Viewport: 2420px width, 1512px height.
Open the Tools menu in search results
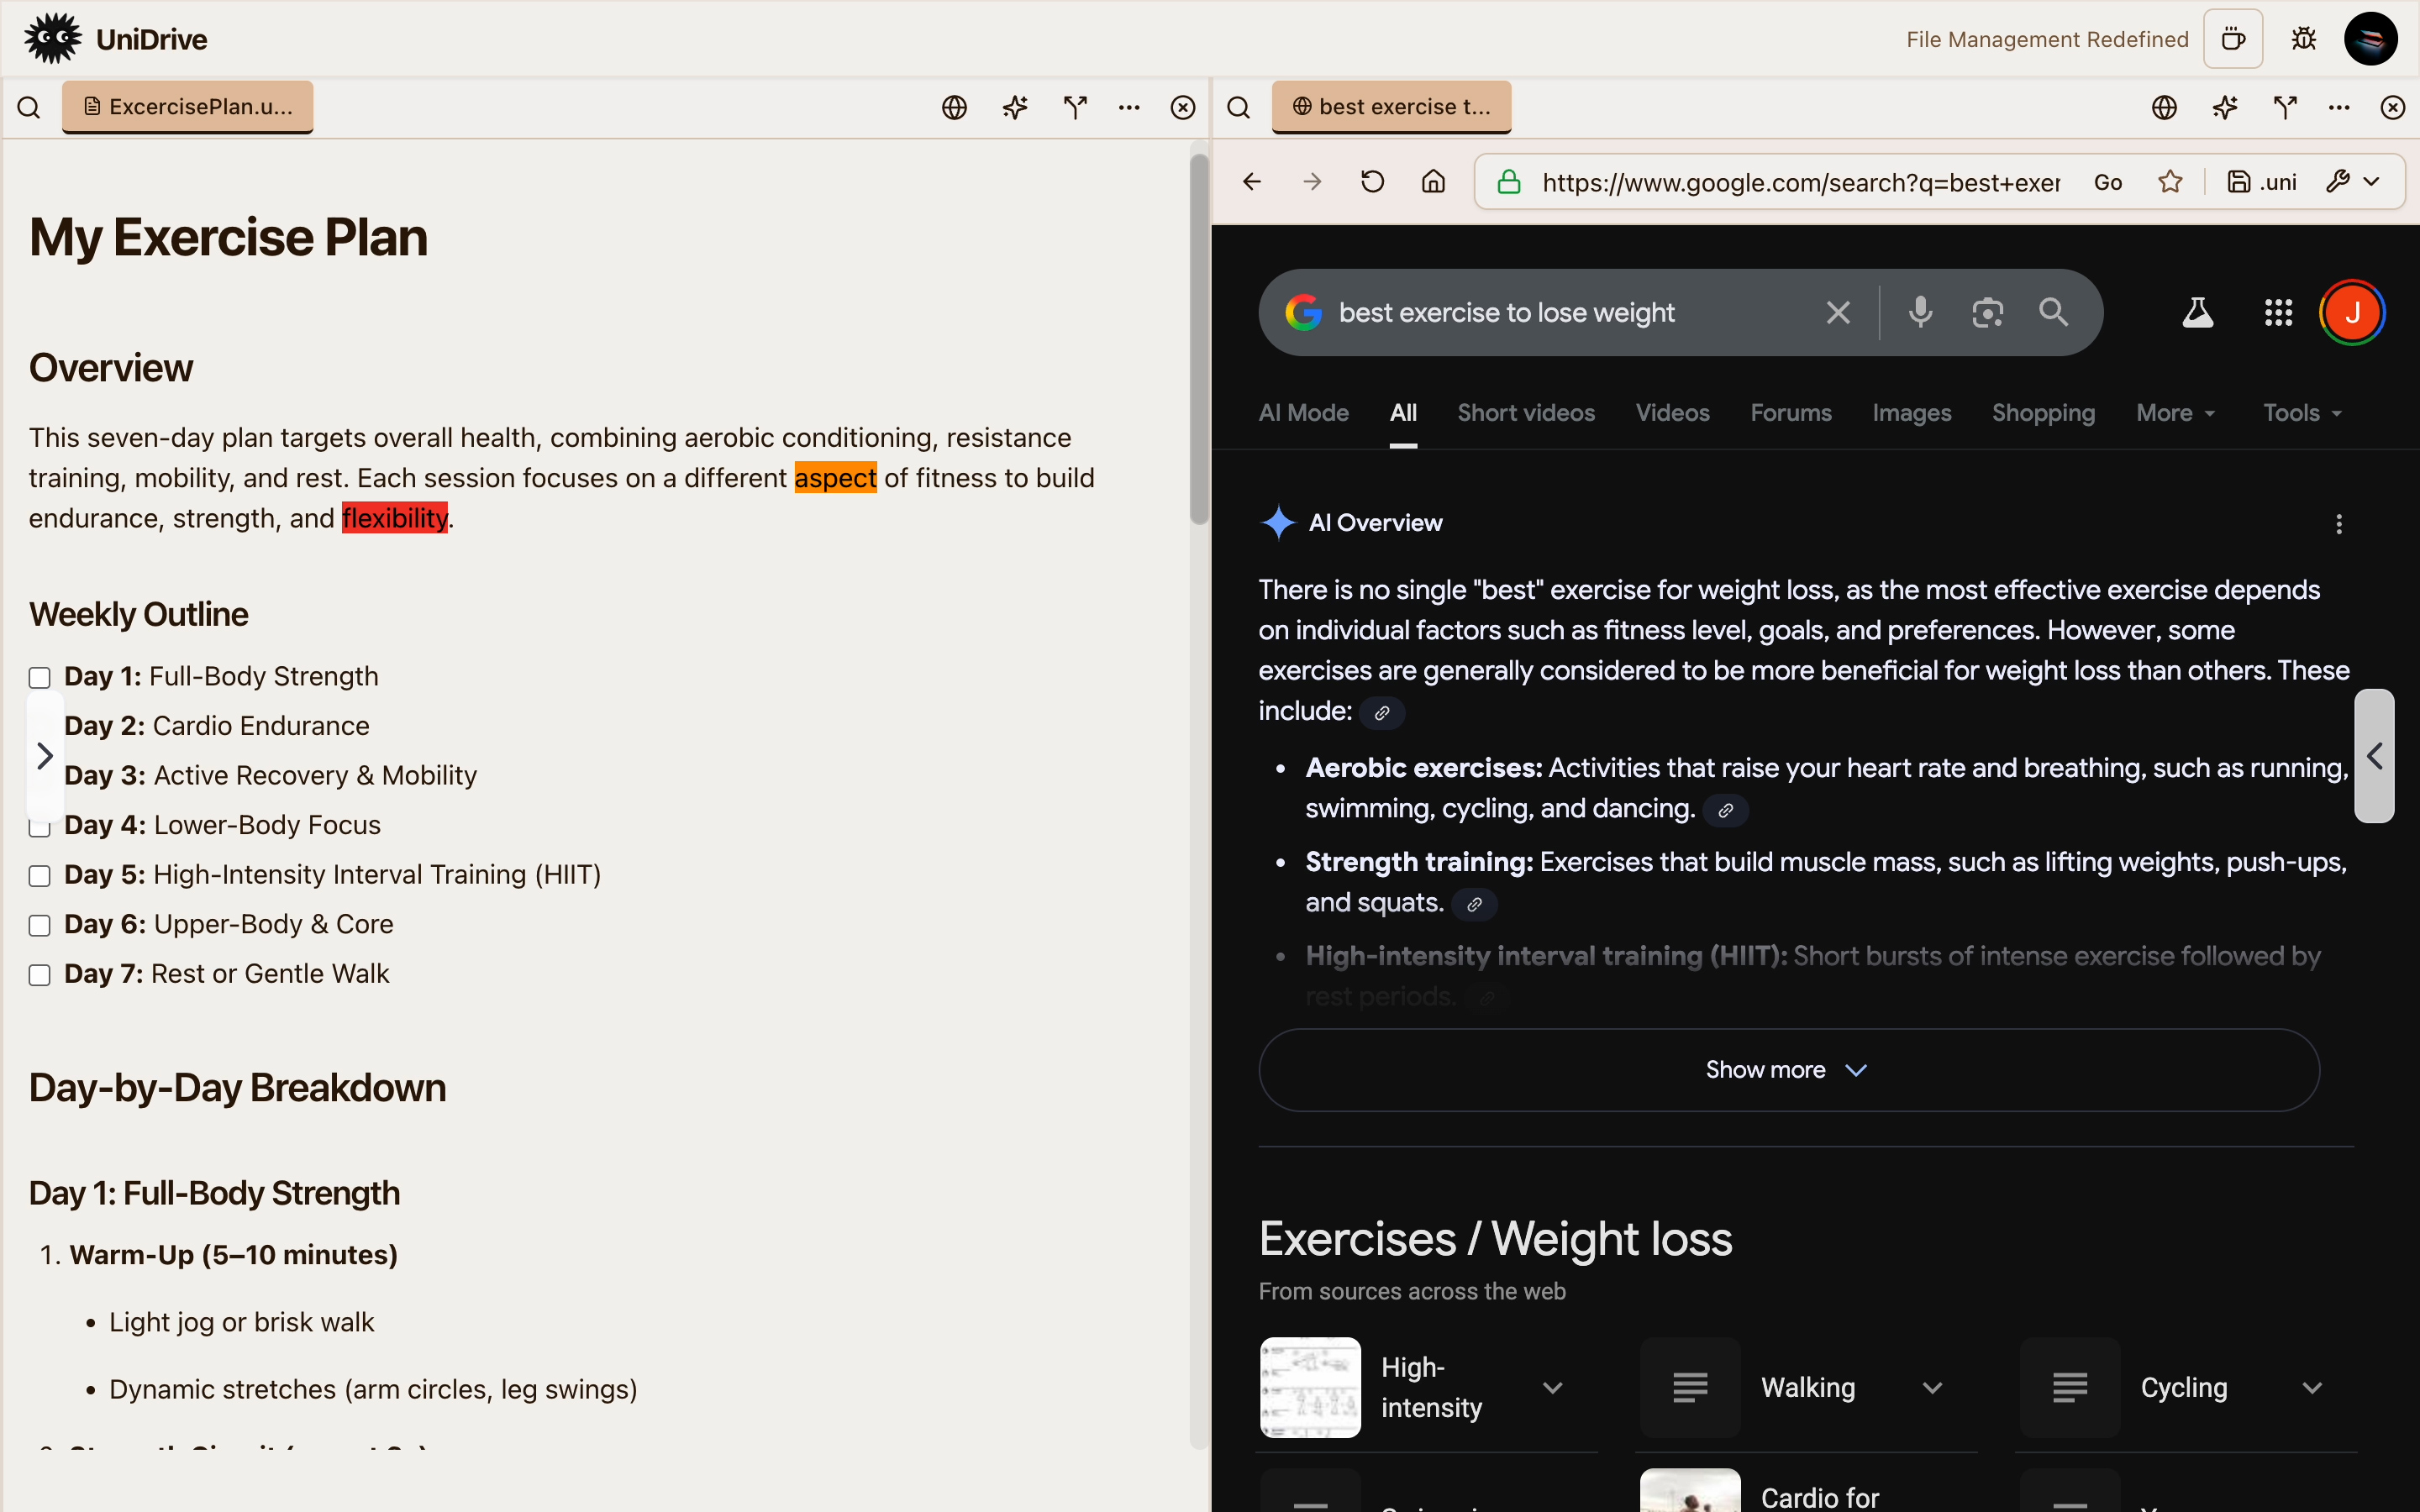[x=2300, y=412]
